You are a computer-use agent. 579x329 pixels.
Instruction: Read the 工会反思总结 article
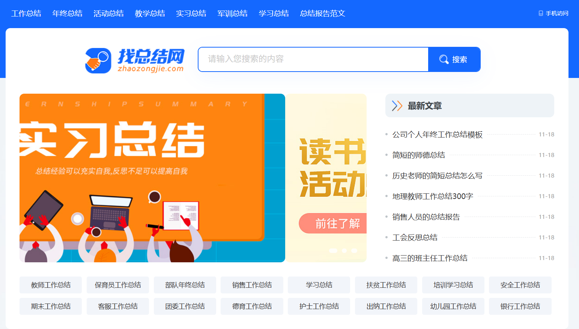415,238
